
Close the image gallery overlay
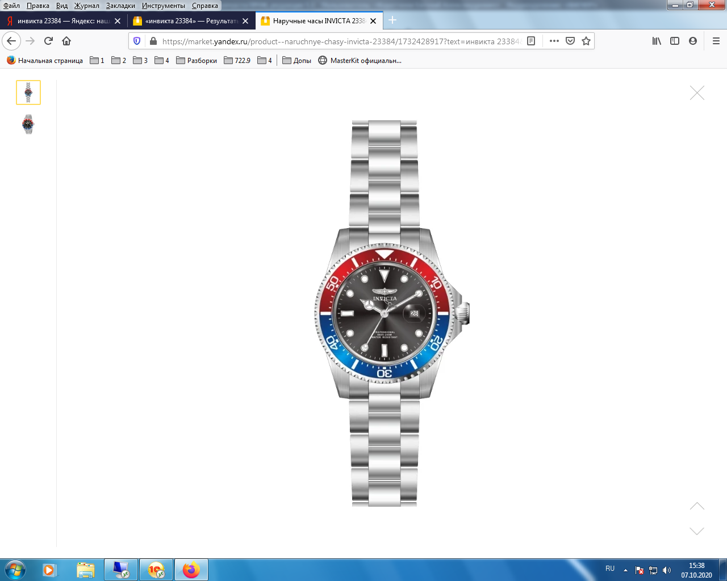[697, 93]
